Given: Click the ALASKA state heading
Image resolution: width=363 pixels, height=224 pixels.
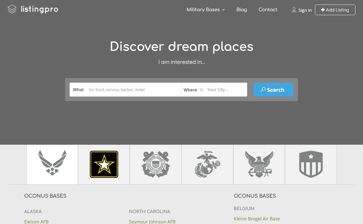Looking at the screenshot, I should (x=33, y=211).
